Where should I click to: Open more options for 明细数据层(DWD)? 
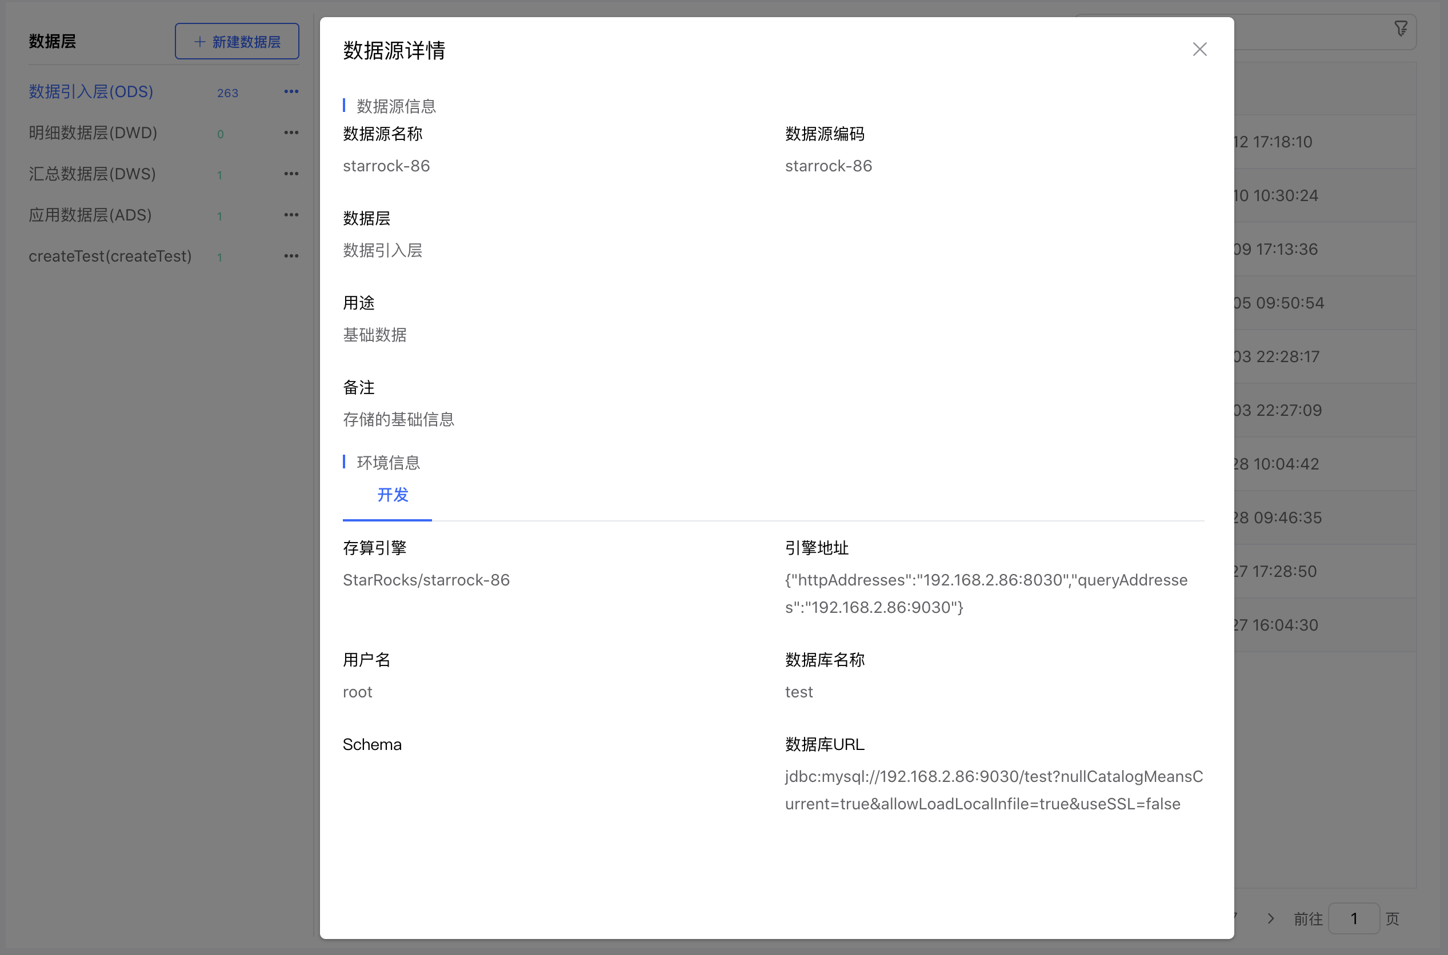tap(291, 133)
